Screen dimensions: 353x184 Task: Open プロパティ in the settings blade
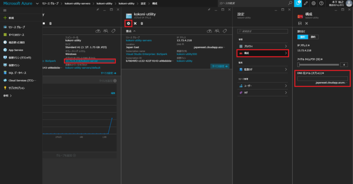pyautogui.click(x=262, y=46)
